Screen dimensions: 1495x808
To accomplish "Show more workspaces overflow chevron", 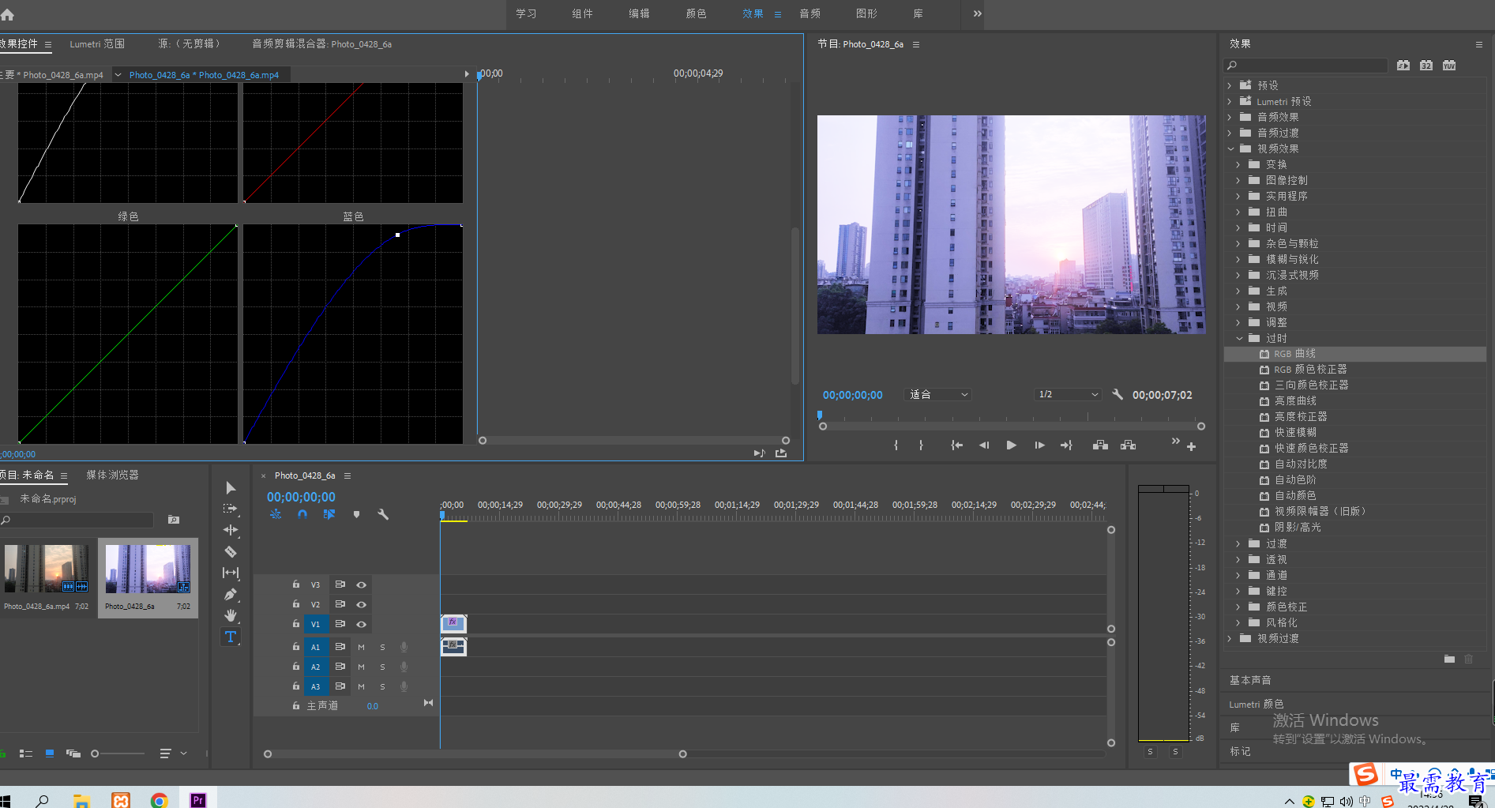I will [978, 13].
